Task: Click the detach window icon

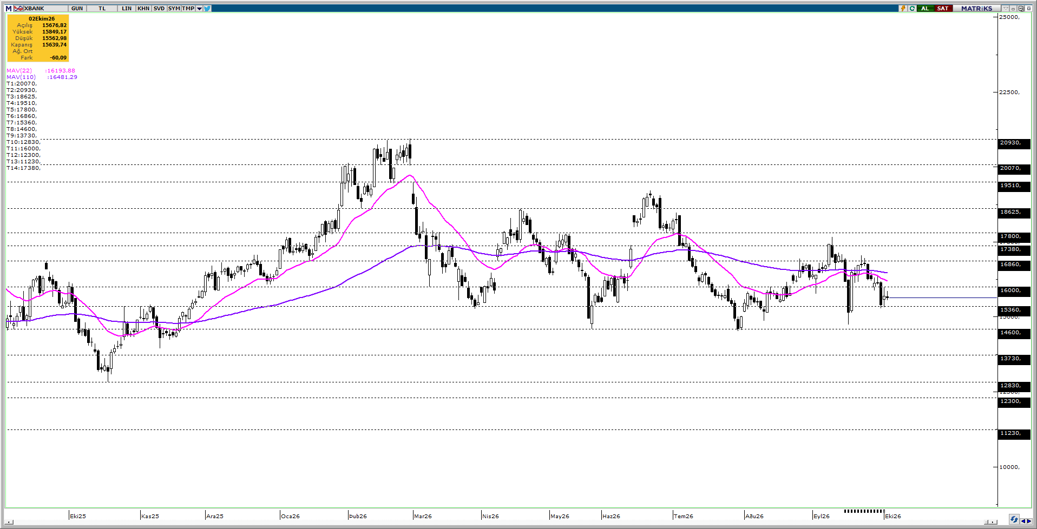Action: pos(1021,8)
